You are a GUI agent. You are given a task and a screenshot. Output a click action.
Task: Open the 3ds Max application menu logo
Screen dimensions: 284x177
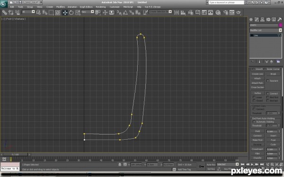pos(3,4)
